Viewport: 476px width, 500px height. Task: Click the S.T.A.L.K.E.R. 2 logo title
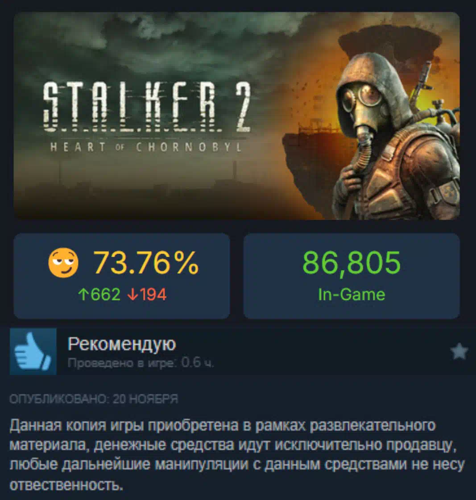[x=147, y=107]
